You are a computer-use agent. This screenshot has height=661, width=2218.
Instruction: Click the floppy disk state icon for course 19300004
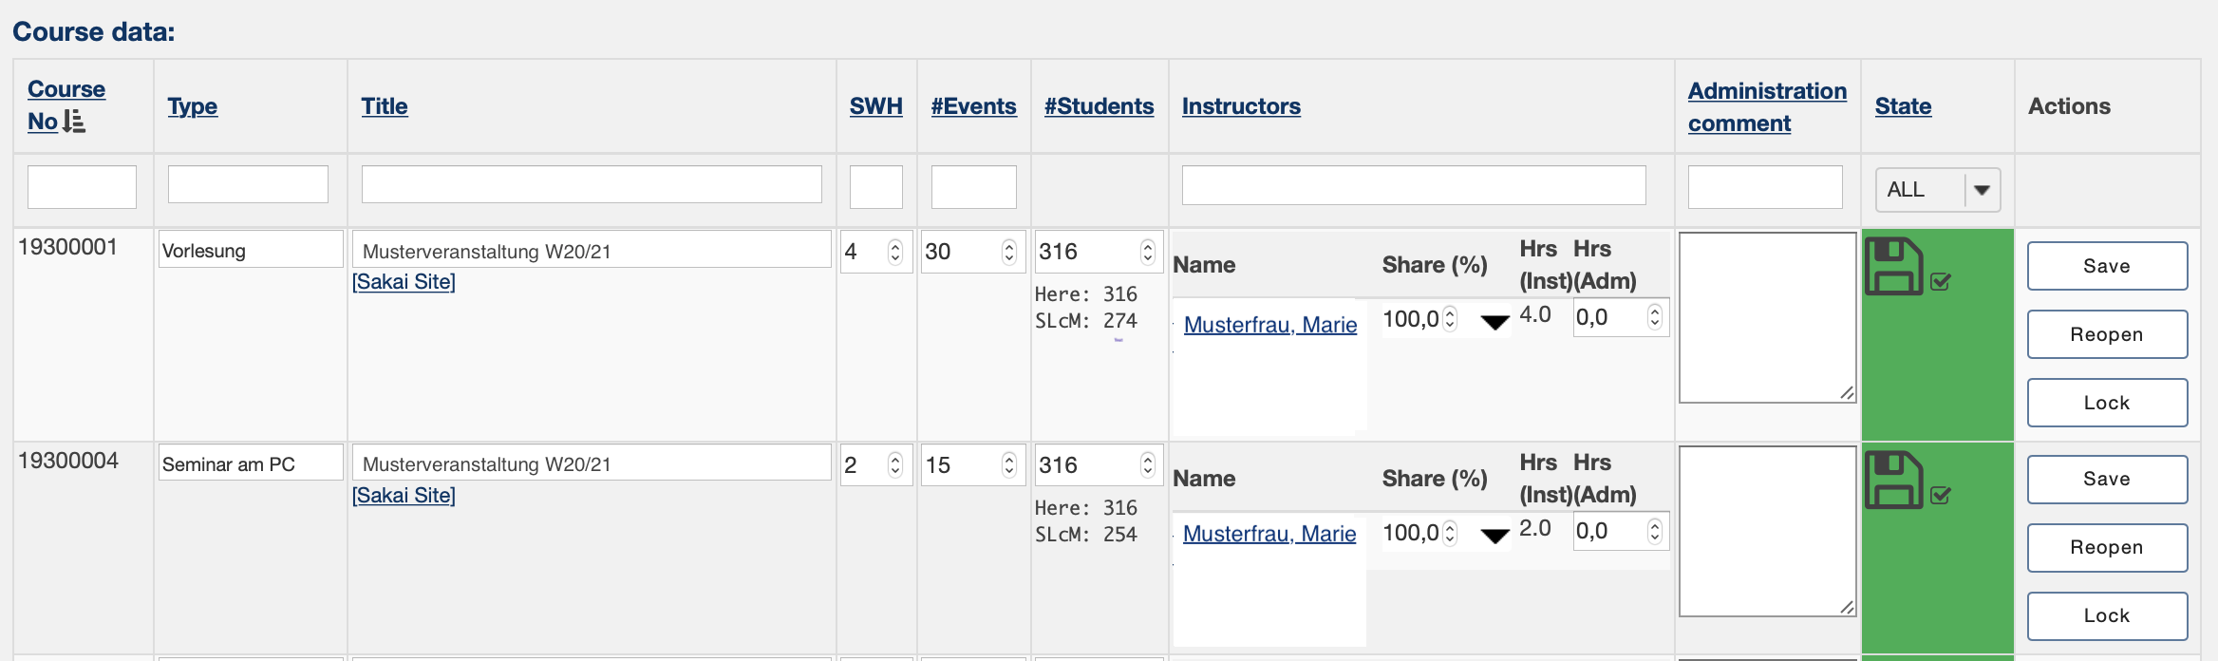pos(1893,481)
